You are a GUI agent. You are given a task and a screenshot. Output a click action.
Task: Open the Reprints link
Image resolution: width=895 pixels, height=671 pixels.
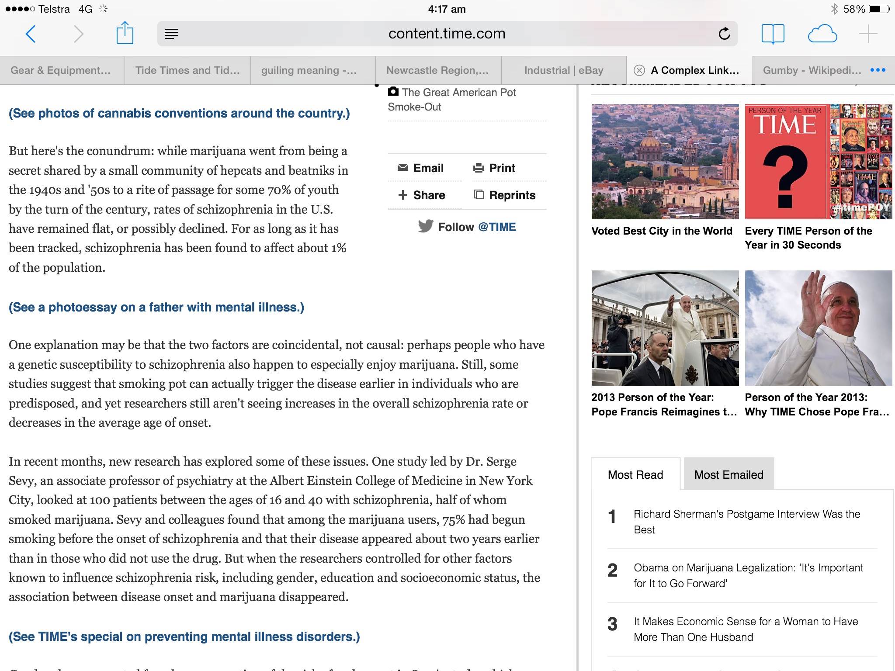point(505,195)
